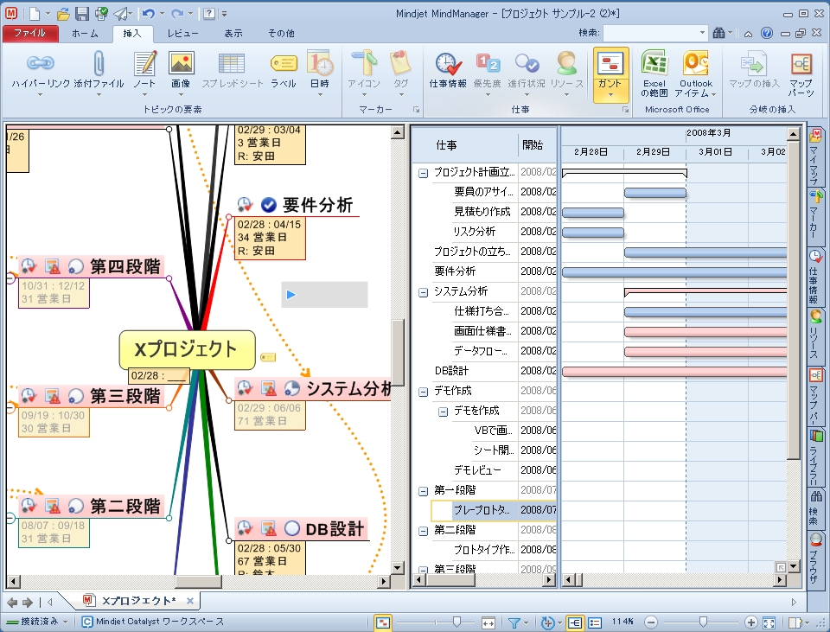Click the Mindjet Catalyst ワークスペース button

(153, 622)
